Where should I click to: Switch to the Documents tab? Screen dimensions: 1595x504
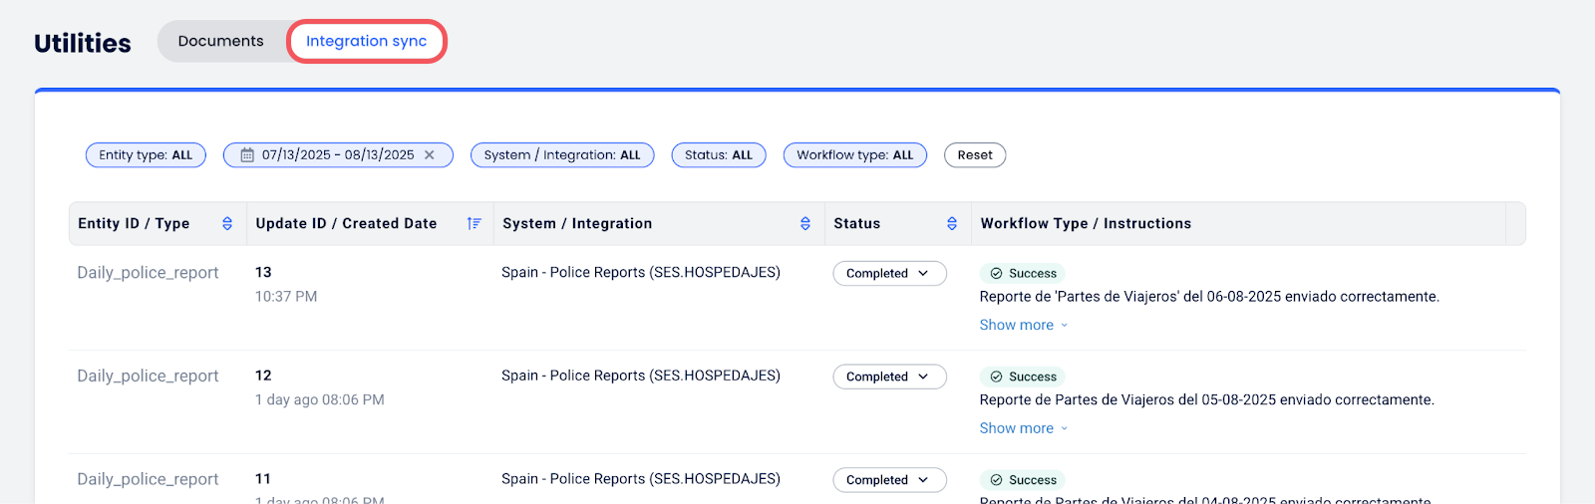coord(221,42)
